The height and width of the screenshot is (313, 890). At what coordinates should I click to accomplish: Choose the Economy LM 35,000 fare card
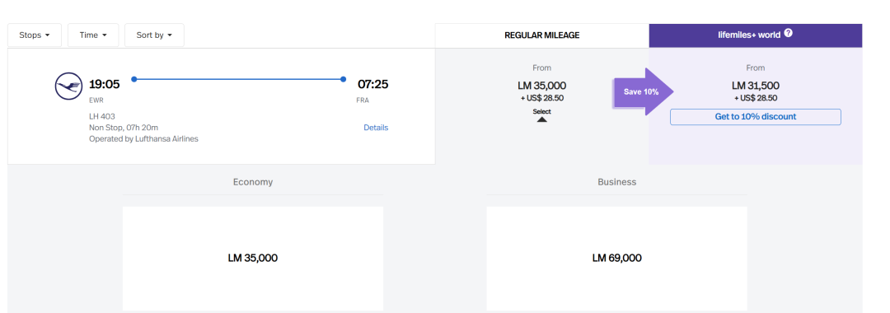(253, 258)
